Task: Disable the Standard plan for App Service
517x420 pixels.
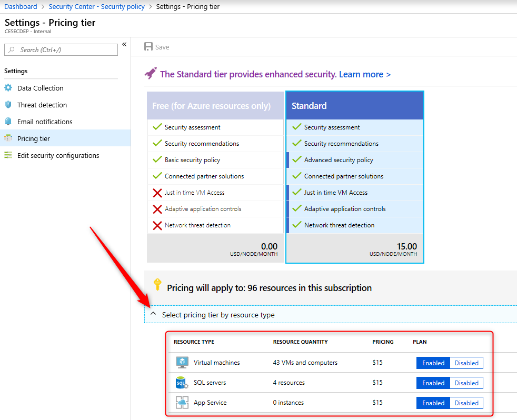Action: click(x=466, y=403)
